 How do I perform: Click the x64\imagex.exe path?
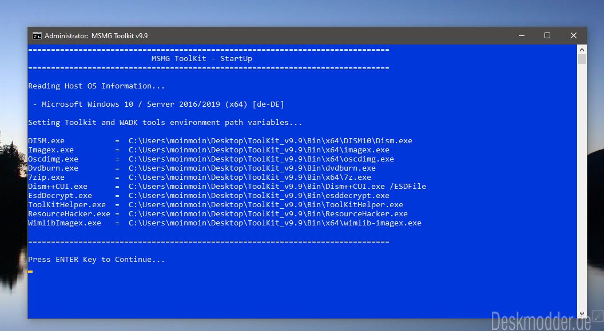[259, 150]
